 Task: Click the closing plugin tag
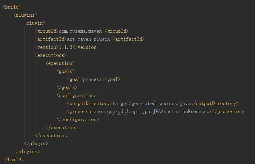point(36,143)
